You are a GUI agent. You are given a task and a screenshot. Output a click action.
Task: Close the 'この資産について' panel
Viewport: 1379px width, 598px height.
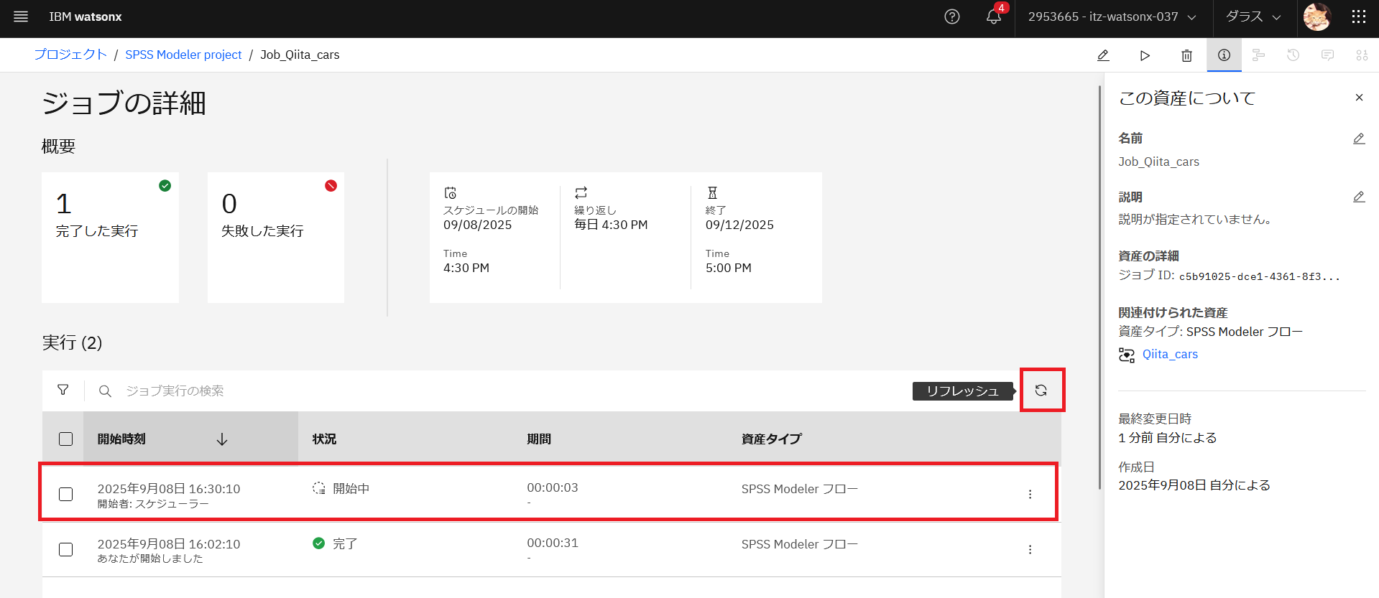(1359, 98)
